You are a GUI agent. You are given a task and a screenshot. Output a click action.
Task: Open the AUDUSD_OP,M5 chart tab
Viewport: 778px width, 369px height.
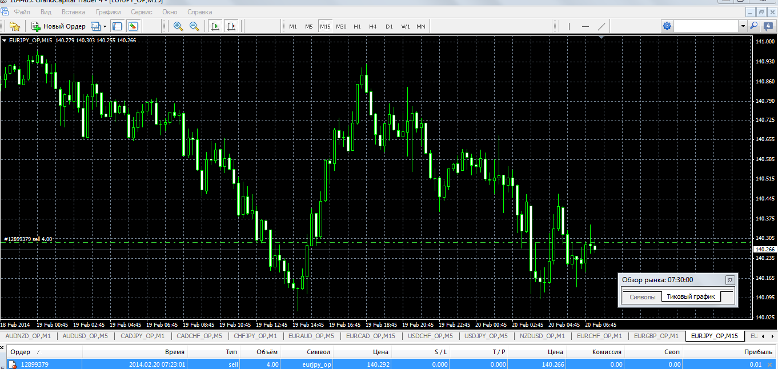85,336
